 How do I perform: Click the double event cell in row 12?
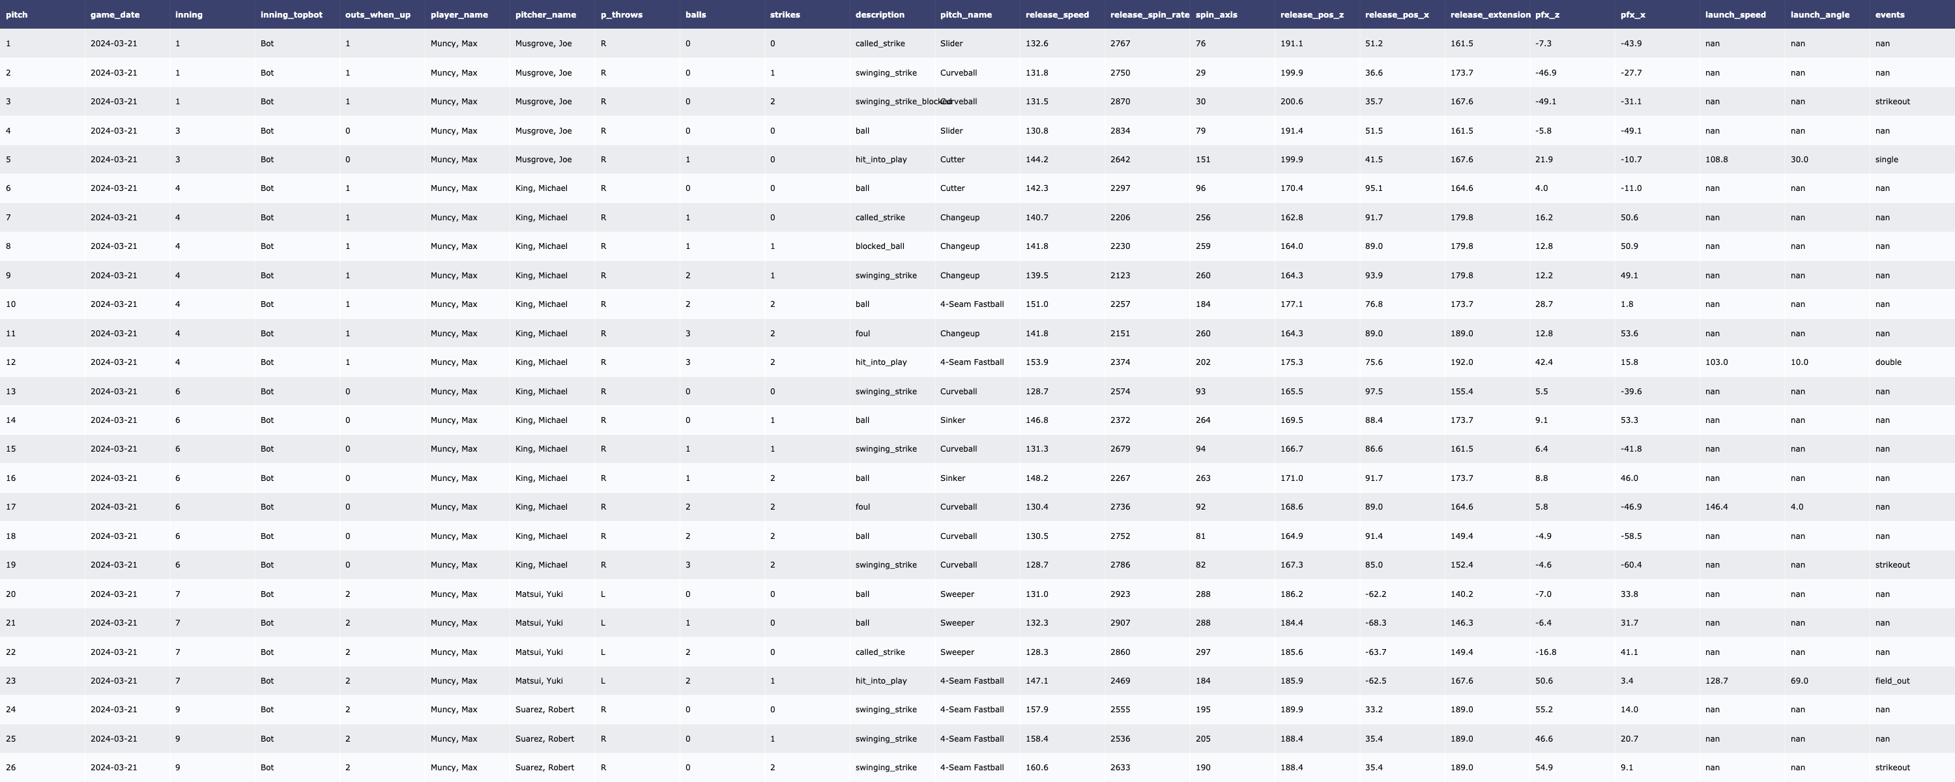pyautogui.click(x=1887, y=362)
